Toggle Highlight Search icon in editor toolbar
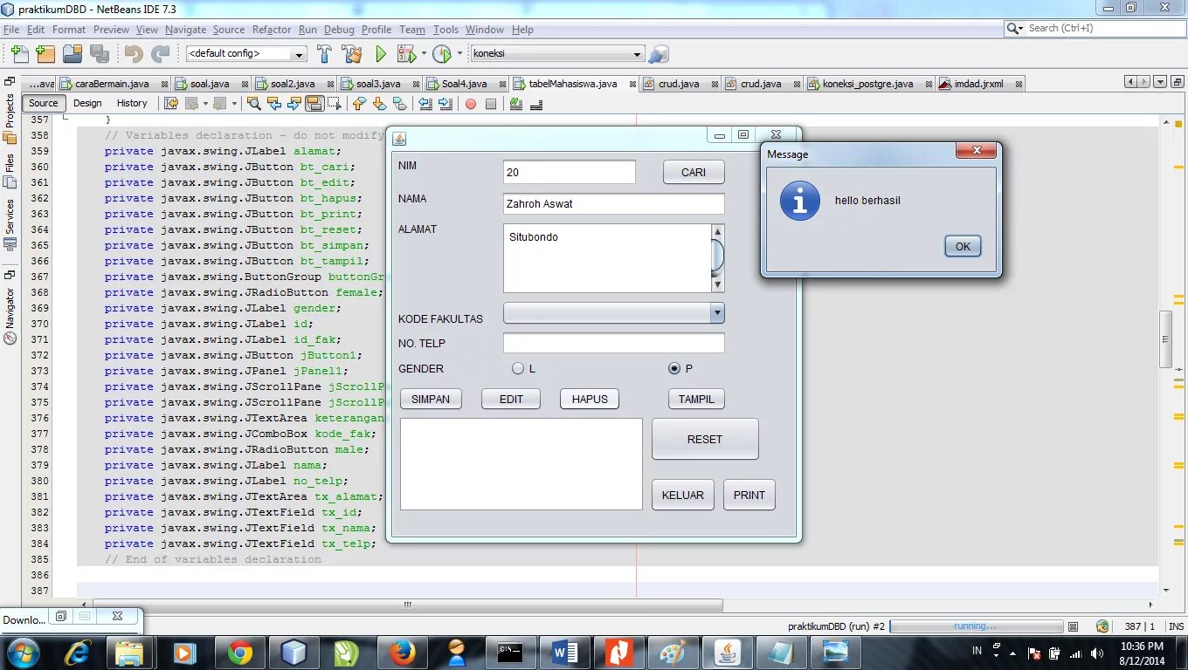This screenshot has width=1188, height=670. coord(314,103)
